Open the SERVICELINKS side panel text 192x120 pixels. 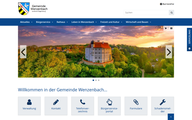(x=189, y=37)
